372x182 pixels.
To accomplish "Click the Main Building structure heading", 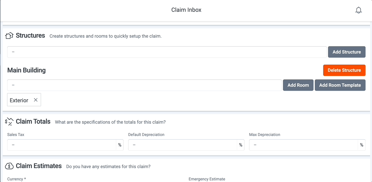I will click(x=26, y=70).
